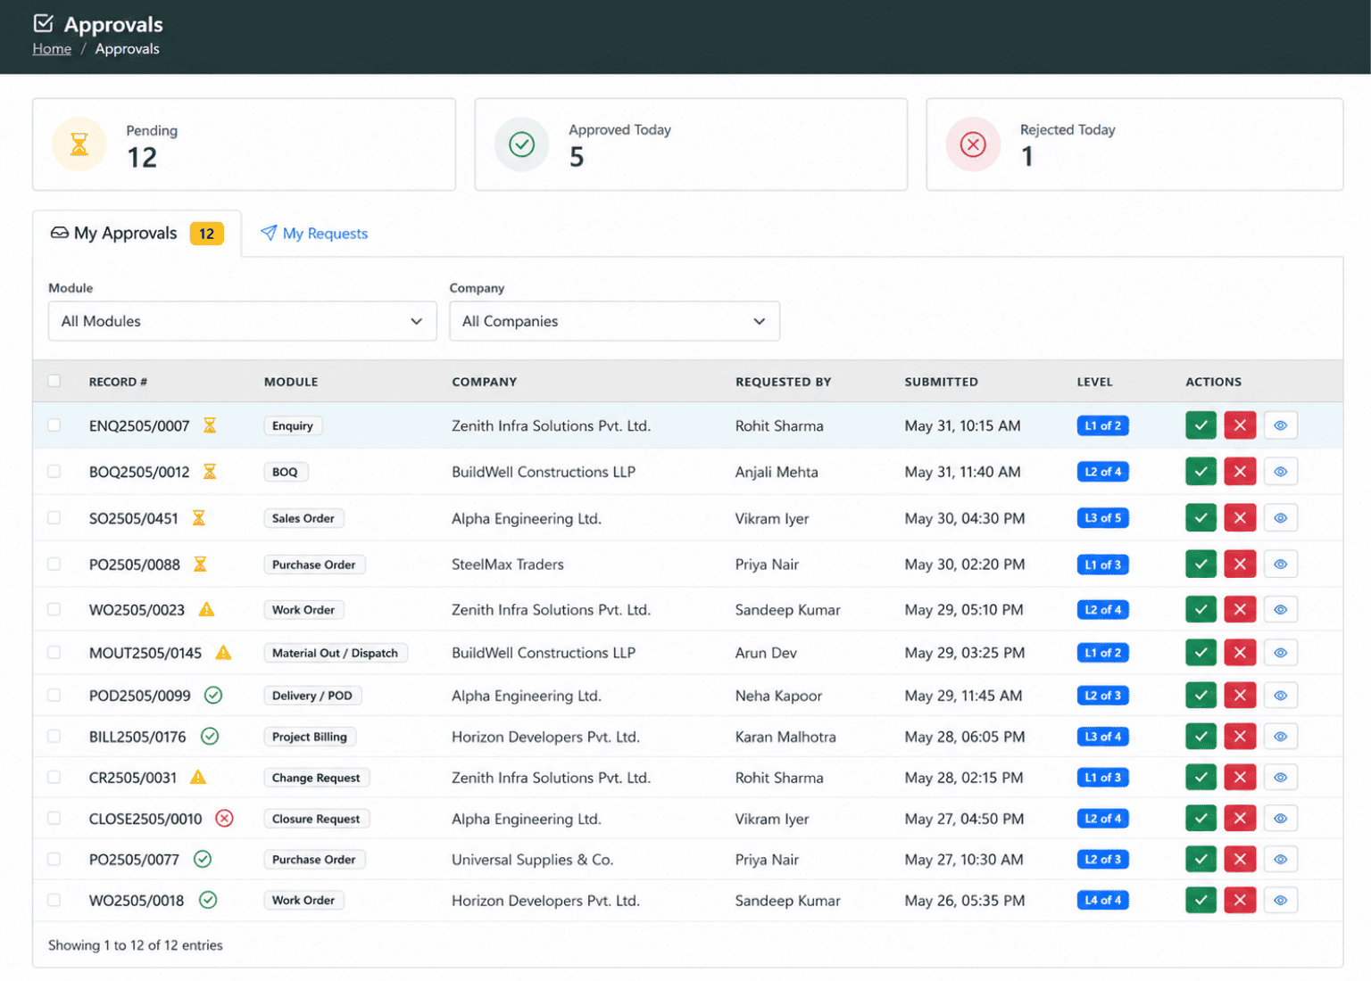Approve record SO2505/0451
The height and width of the screenshot is (981, 1371).
1201,518
